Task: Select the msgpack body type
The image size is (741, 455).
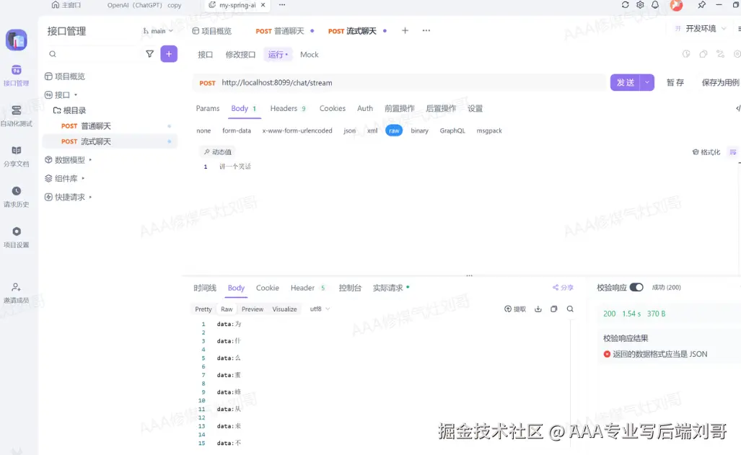Action: coord(489,131)
